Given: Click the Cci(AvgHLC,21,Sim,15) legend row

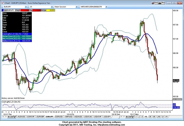Looking at the screenshot, I should click(17, 34).
